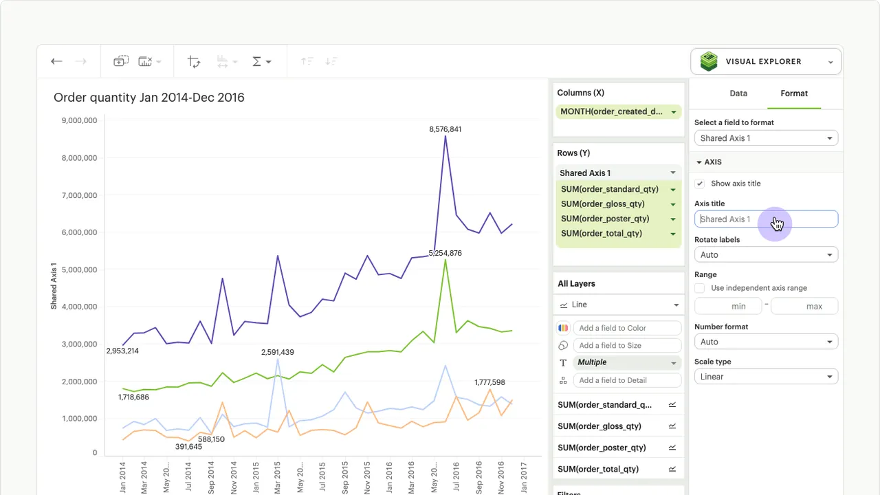Viewport: 880px width, 495px height.
Task: Click the Color palette icon in All Layers
Action: click(563, 328)
